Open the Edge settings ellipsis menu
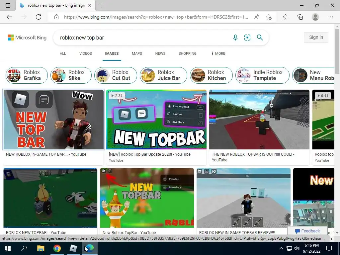 330,17
